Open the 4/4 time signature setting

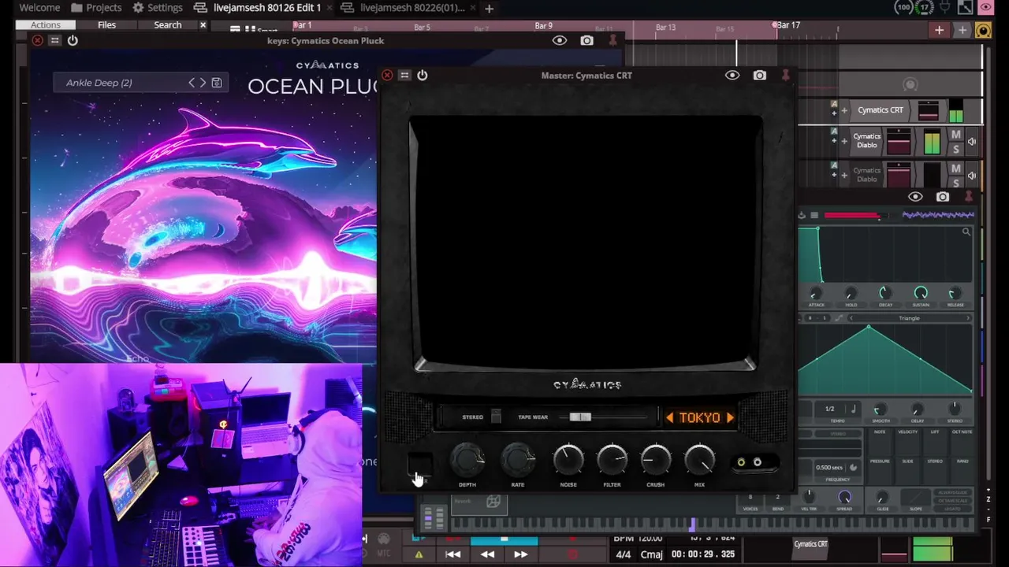(x=624, y=554)
